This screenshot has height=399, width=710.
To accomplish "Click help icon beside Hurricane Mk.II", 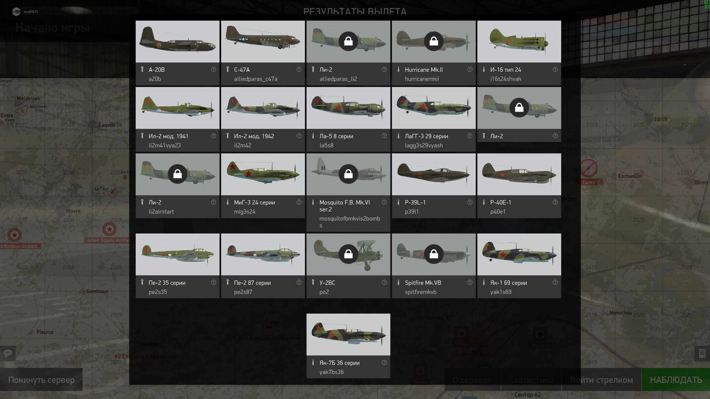I will pos(470,70).
